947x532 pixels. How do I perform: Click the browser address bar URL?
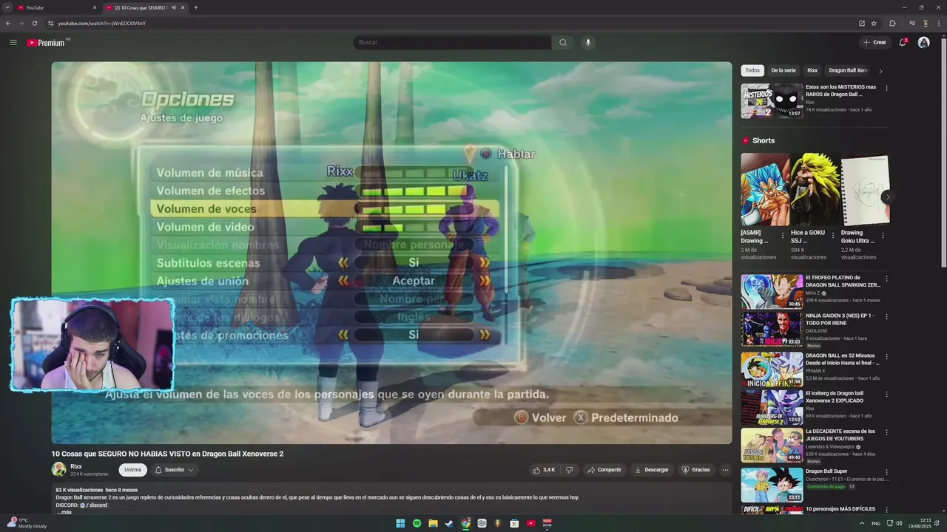click(x=102, y=23)
